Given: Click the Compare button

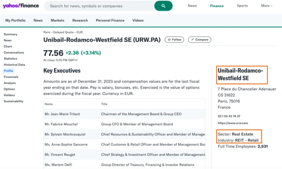Looking at the screenshot, I should tap(199, 40).
